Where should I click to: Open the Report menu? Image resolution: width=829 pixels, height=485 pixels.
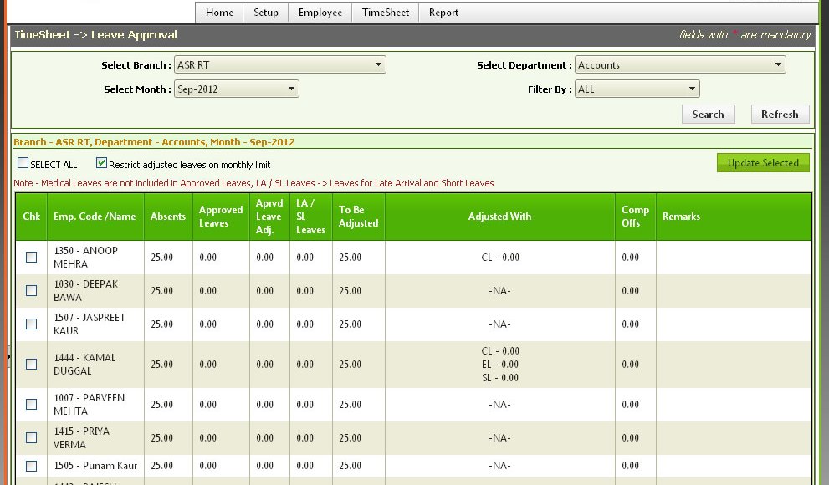click(443, 13)
